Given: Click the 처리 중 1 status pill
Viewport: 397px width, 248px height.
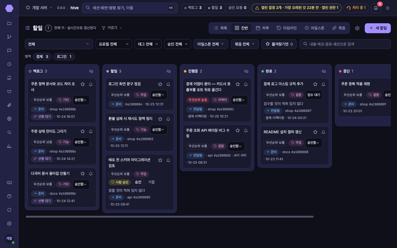Looking at the screenshot, I should 356,8.
